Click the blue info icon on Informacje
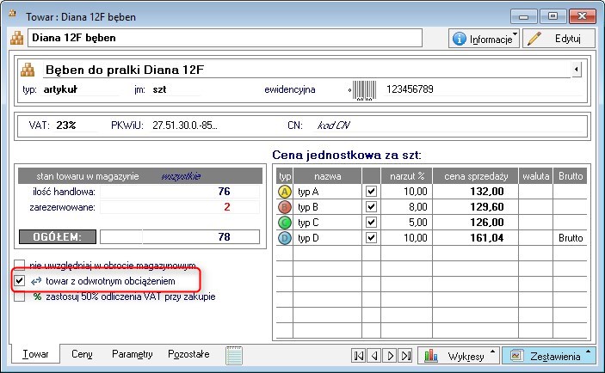This screenshot has width=605, height=373. tap(460, 39)
